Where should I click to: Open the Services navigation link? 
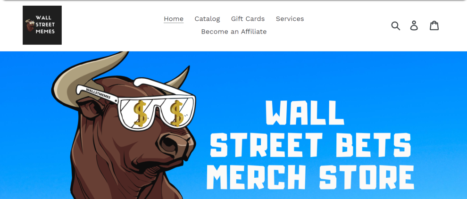[x=290, y=19]
